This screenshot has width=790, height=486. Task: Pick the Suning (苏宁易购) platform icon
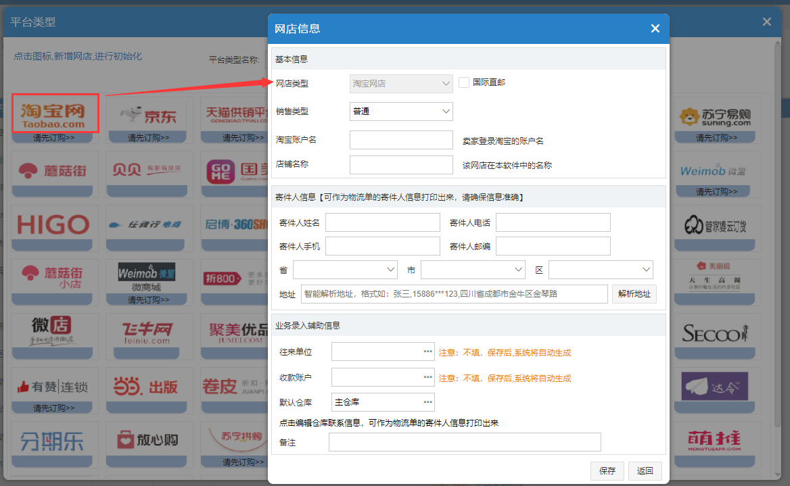714,116
